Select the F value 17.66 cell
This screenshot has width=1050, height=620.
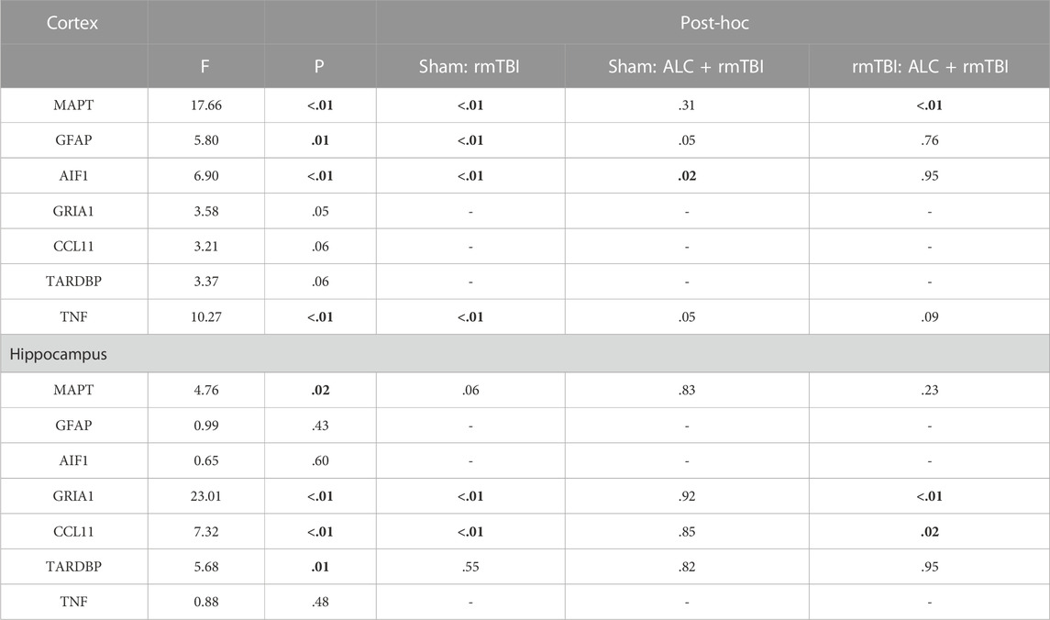coord(206,105)
